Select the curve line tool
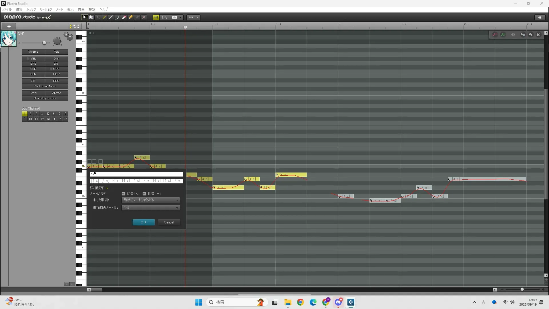Image resolution: width=549 pixels, height=309 pixels. (117, 17)
